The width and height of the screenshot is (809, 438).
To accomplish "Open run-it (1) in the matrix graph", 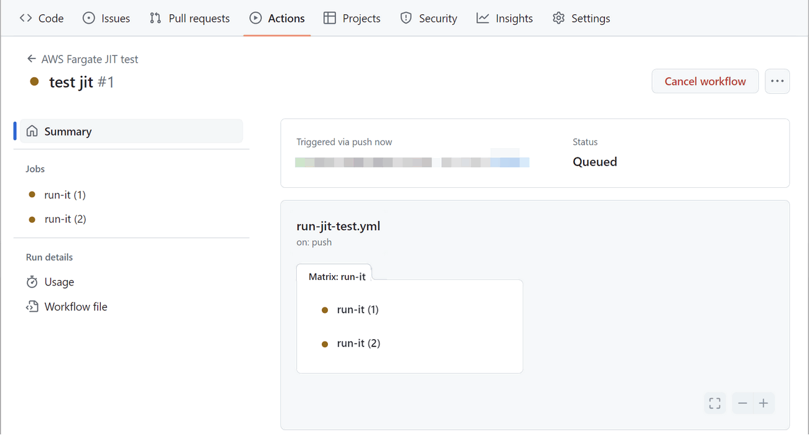I will 358,309.
